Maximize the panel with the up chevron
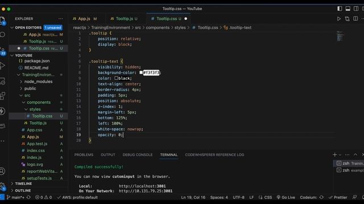The width and height of the screenshot is (364, 204). pos(355,155)
